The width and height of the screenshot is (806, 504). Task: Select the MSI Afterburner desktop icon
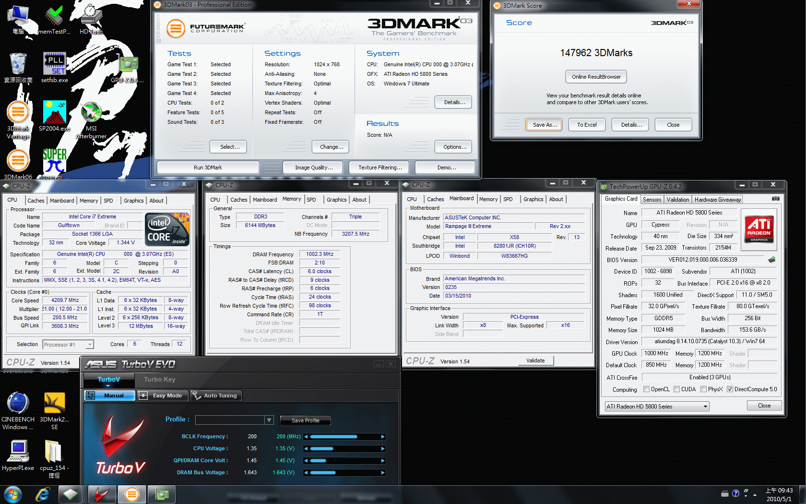point(91,120)
